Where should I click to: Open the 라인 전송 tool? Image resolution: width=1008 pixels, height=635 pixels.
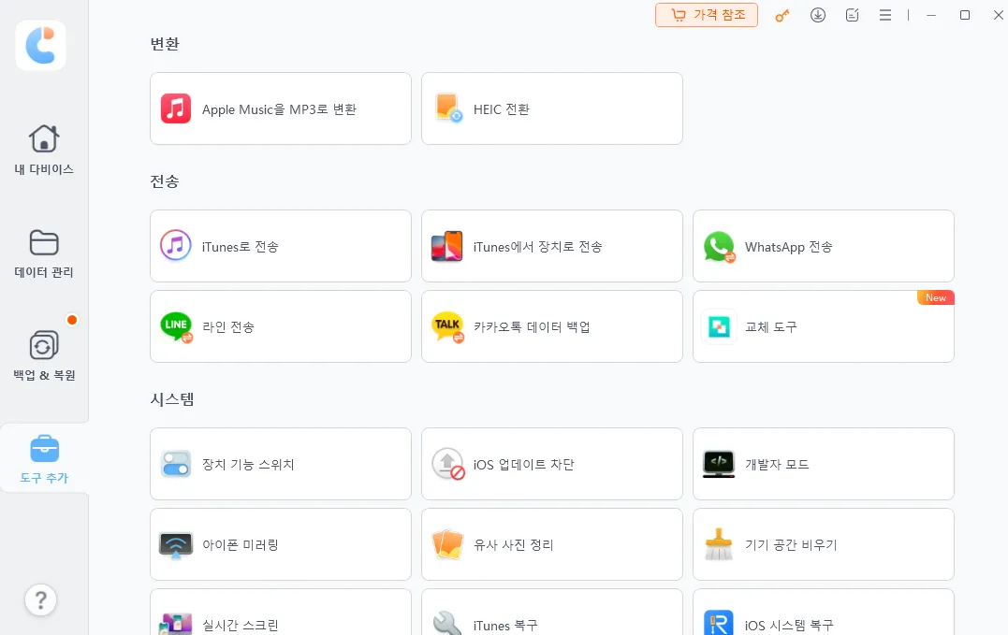[x=280, y=326]
